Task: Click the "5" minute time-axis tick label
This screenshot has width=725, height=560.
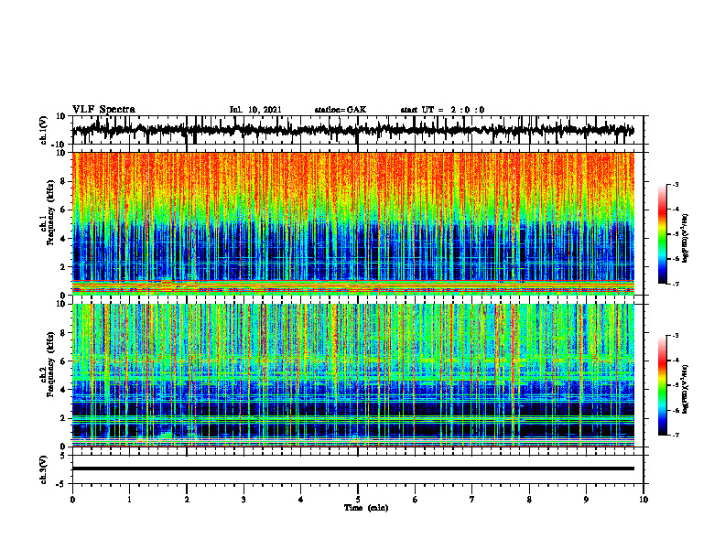Action: pyautogui.click(x=358, y=500)
